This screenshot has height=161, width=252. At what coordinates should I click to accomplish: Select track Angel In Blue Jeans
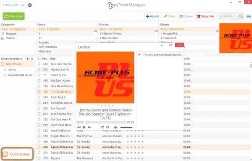tap(62, 130)
